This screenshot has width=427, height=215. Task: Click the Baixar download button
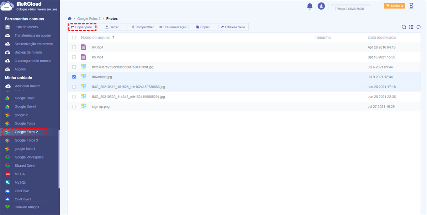point(112,27)
